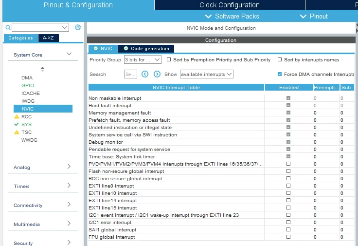
Task: Click the Enabled column header
Action: 289,88
